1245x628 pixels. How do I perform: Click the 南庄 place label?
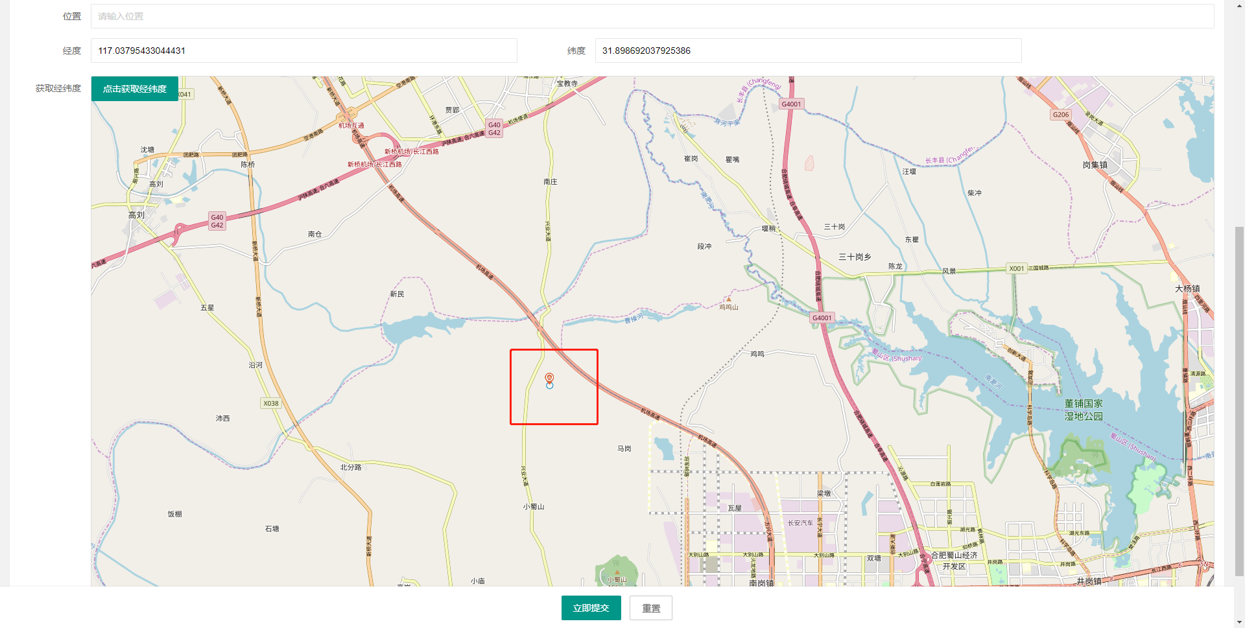(551, 182)
